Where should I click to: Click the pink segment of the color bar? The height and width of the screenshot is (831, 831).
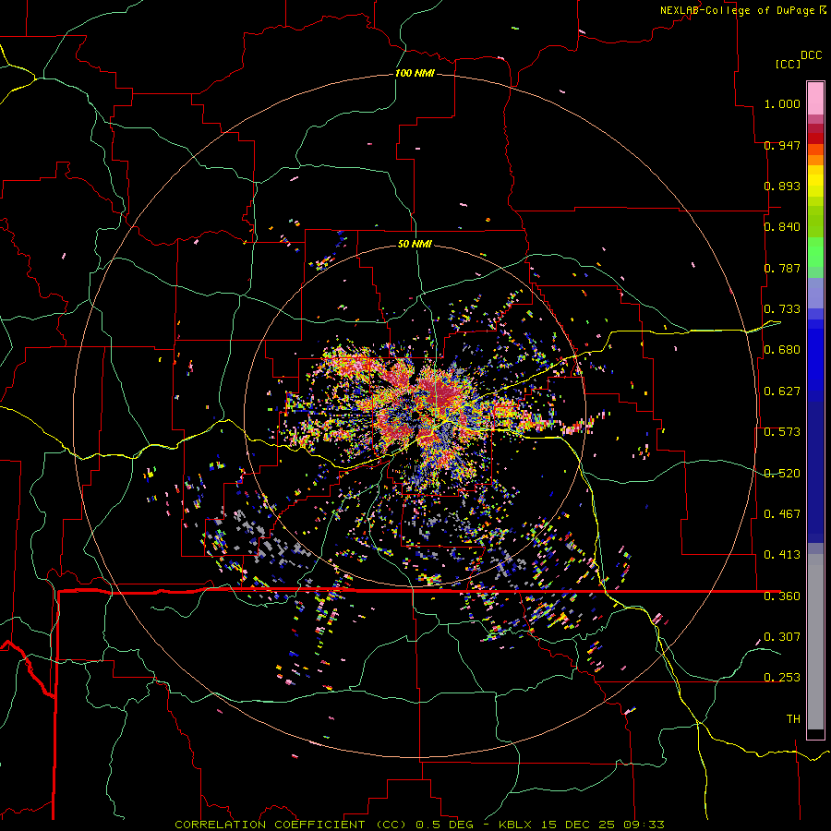tap(815, 99)
